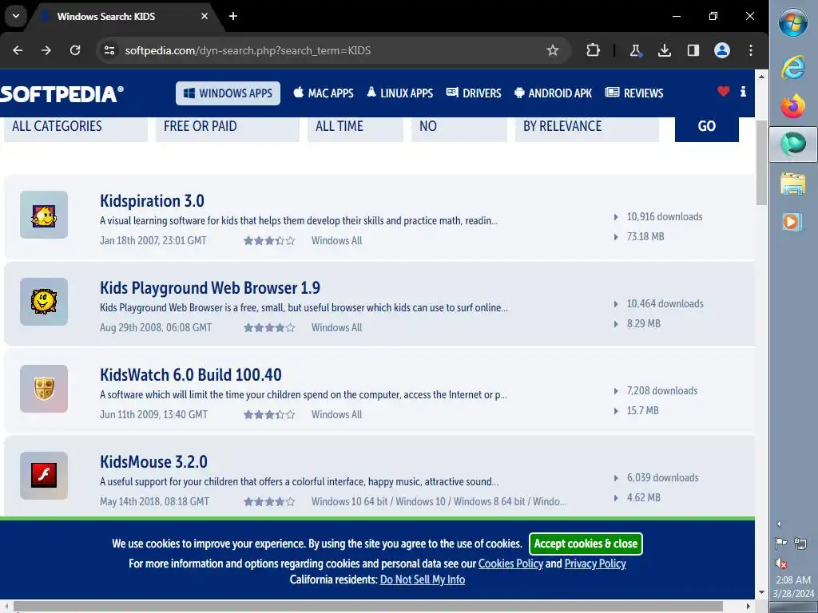Image resolution: width=818 pixels, height=613 pixels.
Task: Launch Firefox from the taskbar
Action: pos(793,106)
